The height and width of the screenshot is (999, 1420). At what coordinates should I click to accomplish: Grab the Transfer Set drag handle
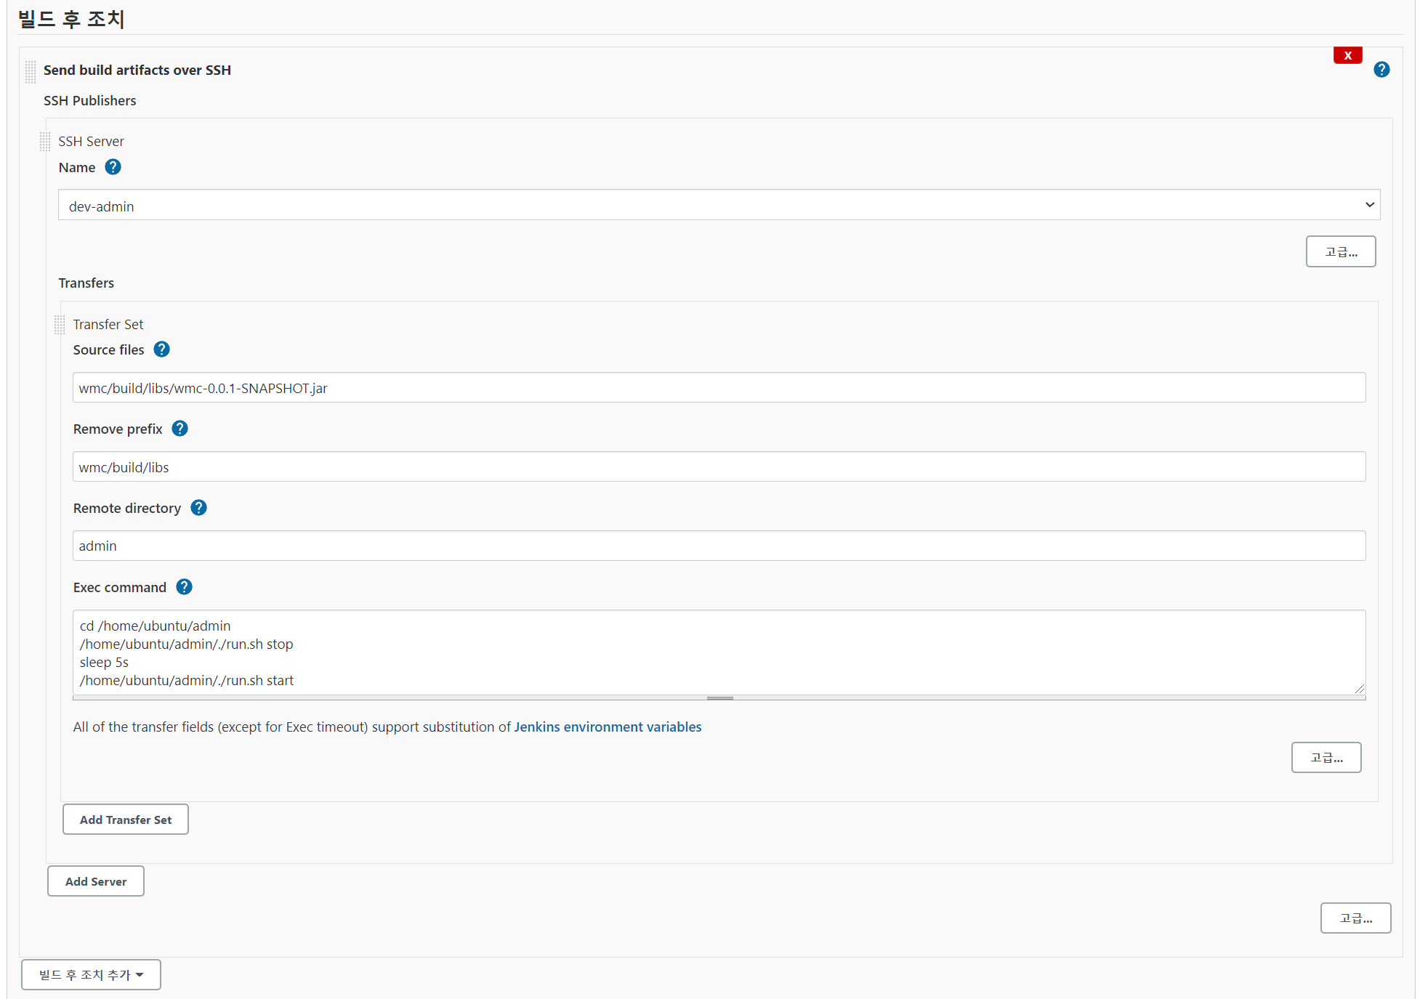(60, 324)
